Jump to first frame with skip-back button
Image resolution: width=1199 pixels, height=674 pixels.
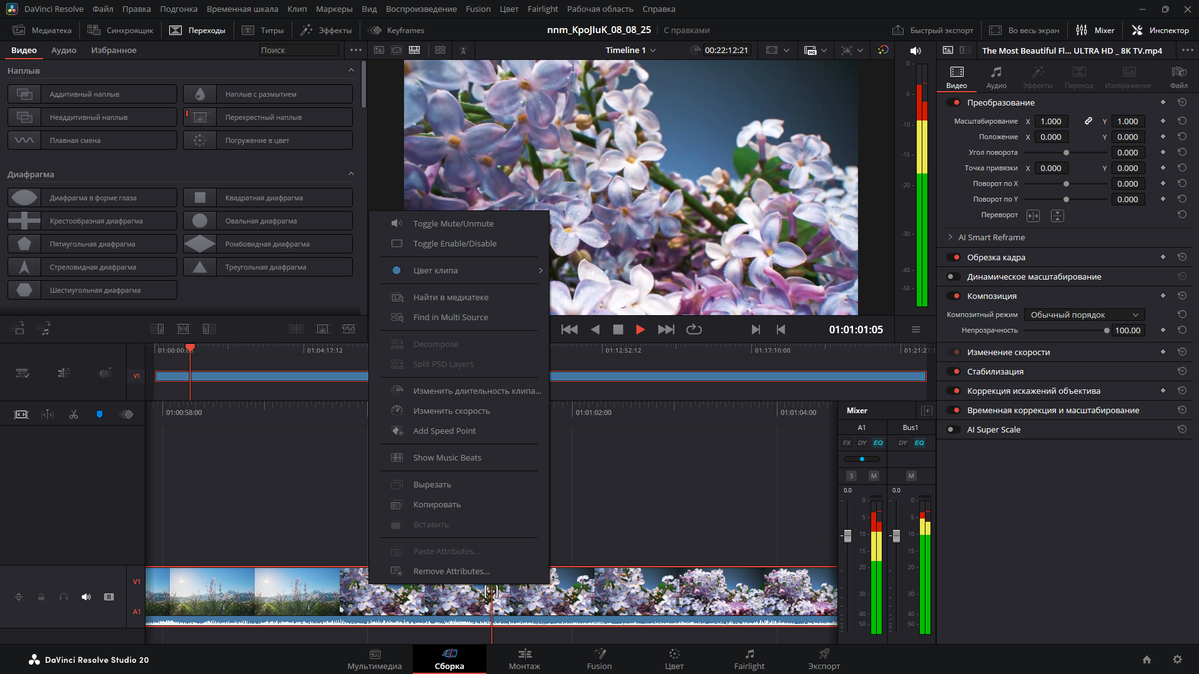pyautogui.click(x=569, y=330)
